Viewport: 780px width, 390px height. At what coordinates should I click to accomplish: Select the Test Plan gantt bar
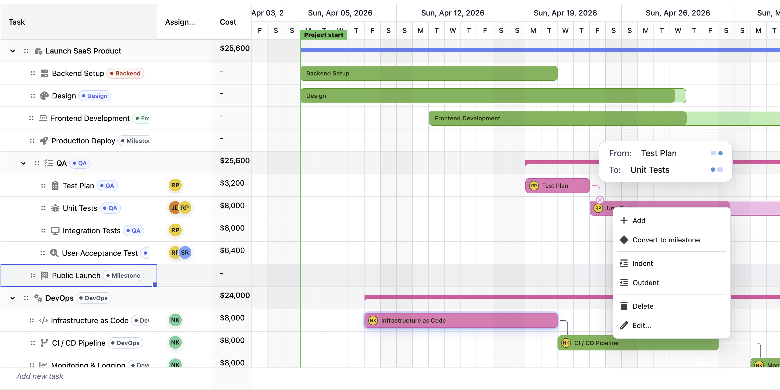(x=558, y=186)
